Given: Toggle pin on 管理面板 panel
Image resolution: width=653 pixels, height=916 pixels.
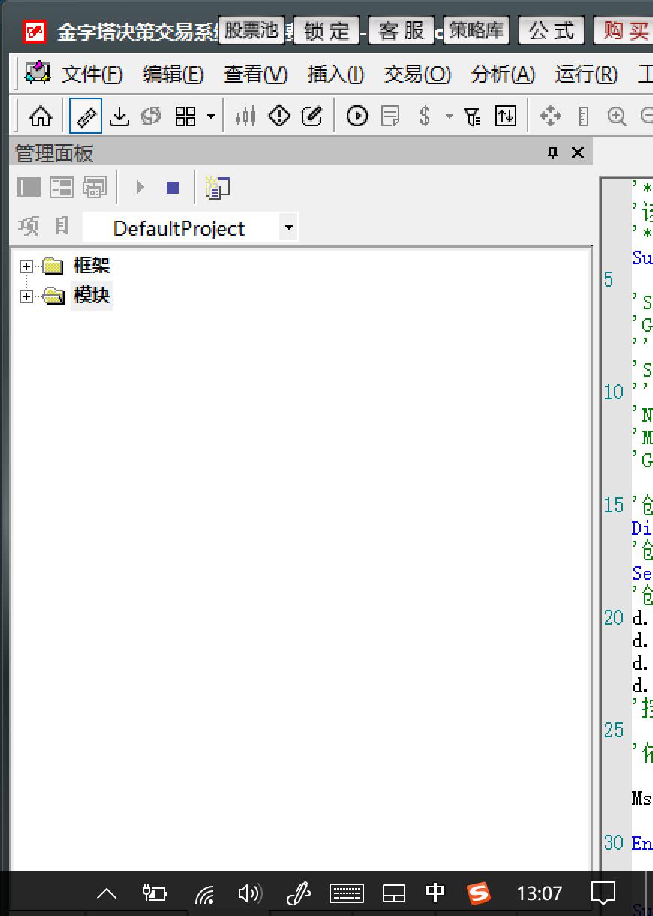Looking at the screenshot, I should [x=553, y=153].
